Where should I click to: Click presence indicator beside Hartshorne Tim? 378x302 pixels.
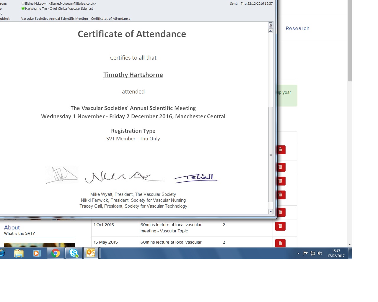click(23, 9)
